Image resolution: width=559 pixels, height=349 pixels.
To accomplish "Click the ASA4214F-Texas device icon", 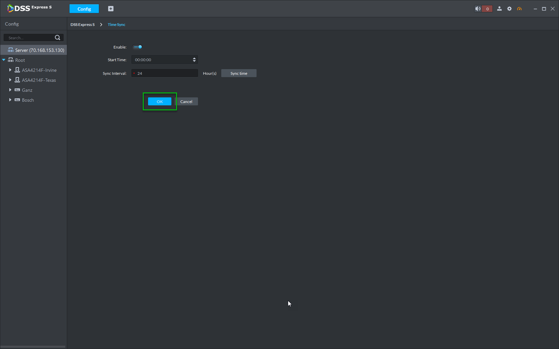I will point(17,80).
